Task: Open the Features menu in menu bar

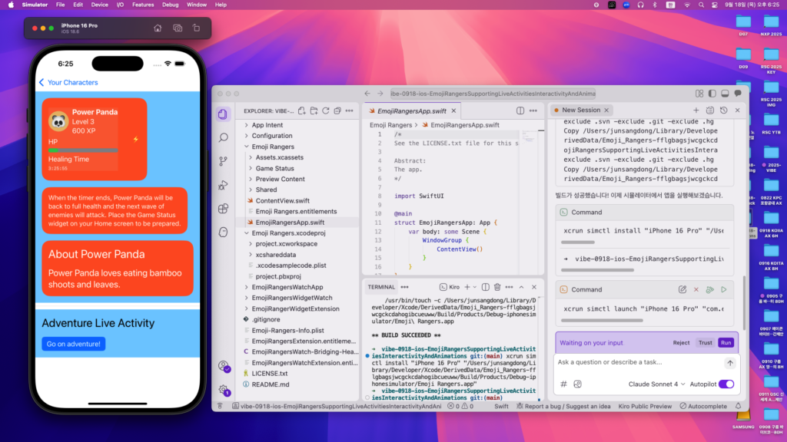Action: click(142, 5)
